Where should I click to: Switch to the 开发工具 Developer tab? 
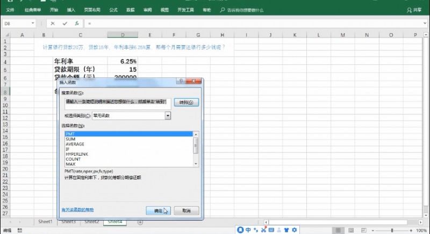185,10
